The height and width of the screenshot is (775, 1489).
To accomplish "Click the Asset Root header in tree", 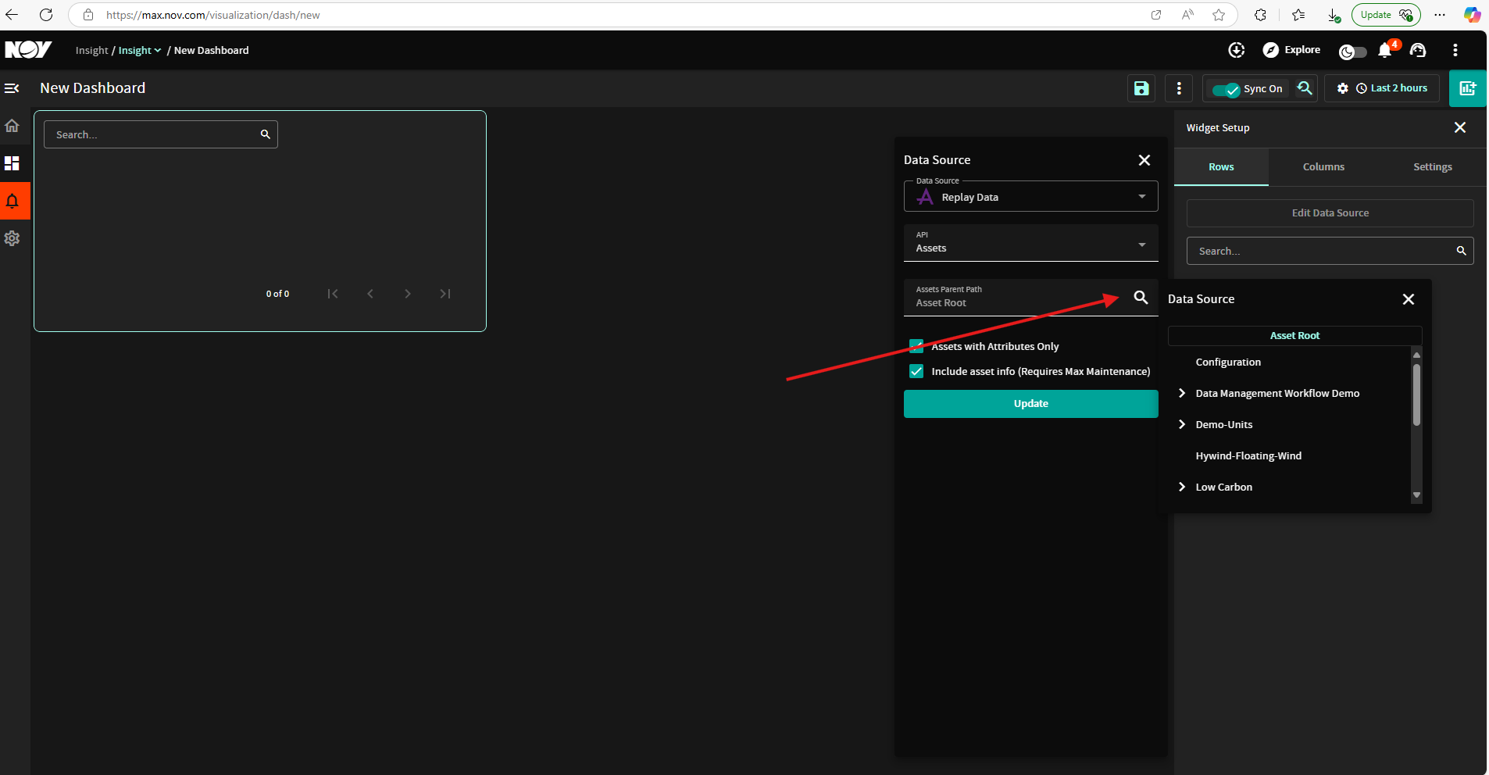I will pos(1294,336).
